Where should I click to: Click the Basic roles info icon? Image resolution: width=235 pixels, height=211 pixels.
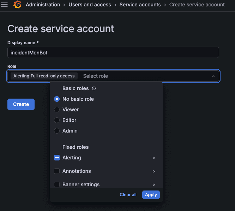94,88
